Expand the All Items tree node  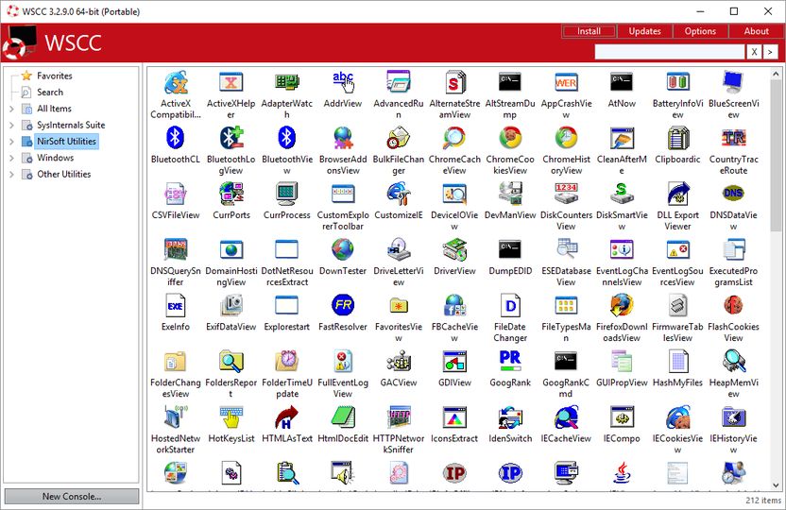11,109
